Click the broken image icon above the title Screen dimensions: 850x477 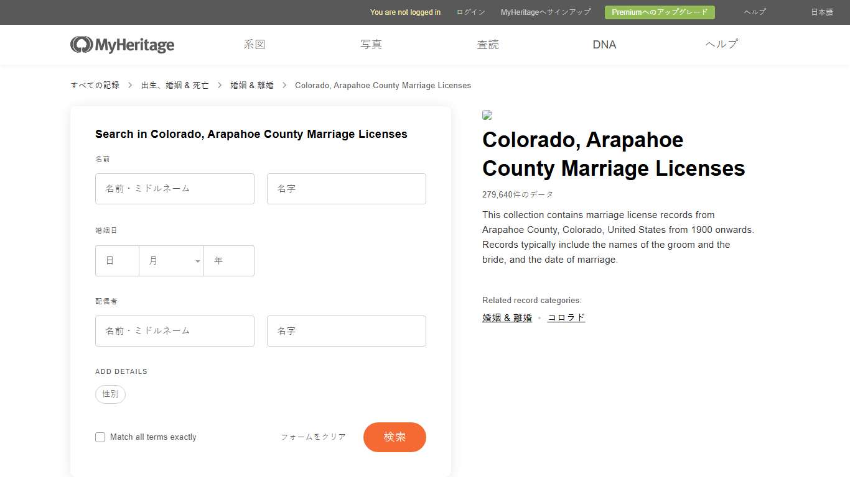(x=487, y=115)
